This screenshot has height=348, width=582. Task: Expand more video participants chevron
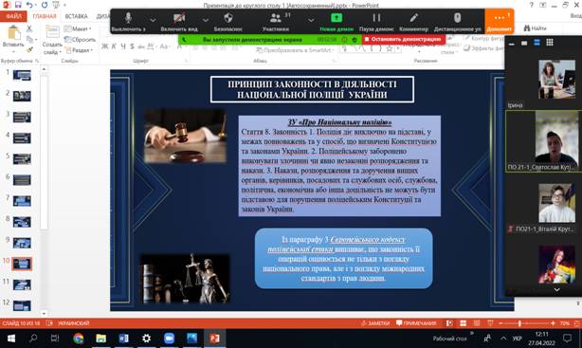tap(556, 290)
